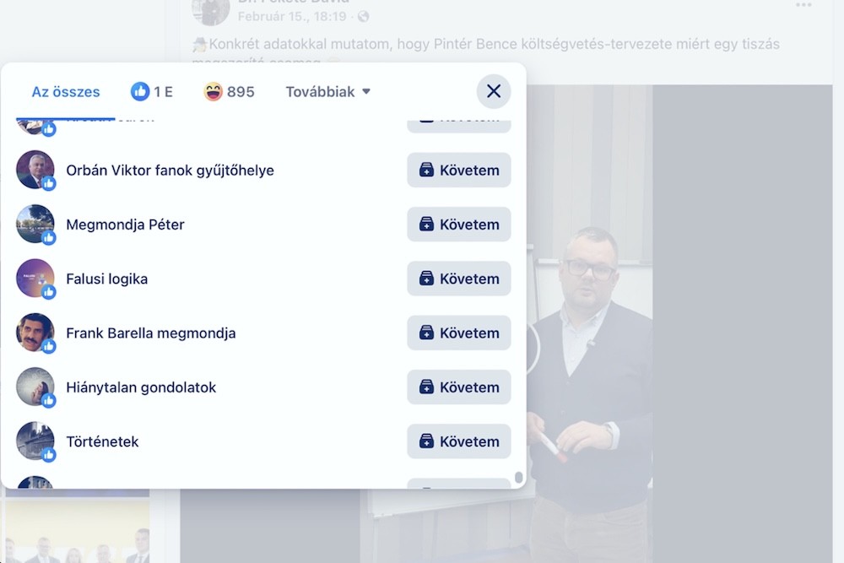The image size is (844, 563).
Task: Click the Történetek page avatar
Action: pos(35,441)
